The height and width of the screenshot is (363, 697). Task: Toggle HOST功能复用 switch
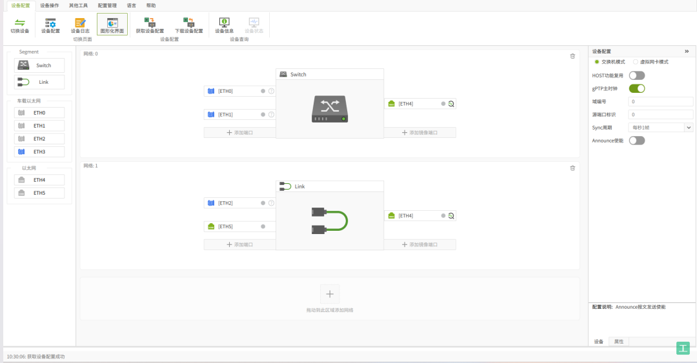pos(636,75)
